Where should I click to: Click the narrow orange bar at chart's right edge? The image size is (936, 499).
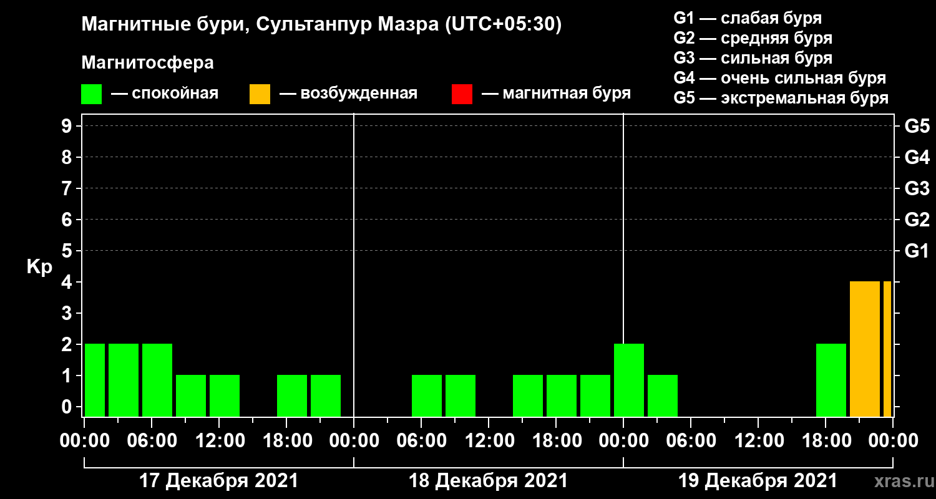(x=887, y=349)
